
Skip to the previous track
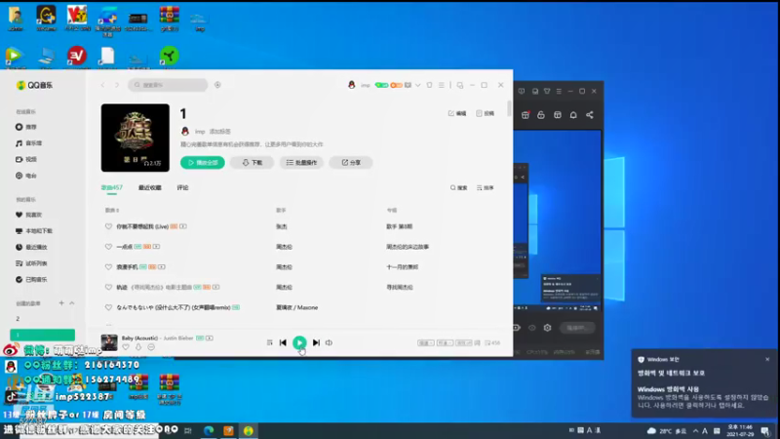[x=283, y=342]
